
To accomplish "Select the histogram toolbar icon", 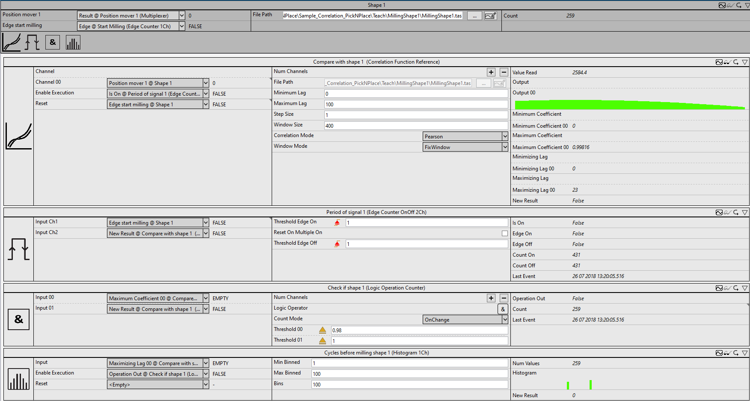I will [x=73, y=42].
